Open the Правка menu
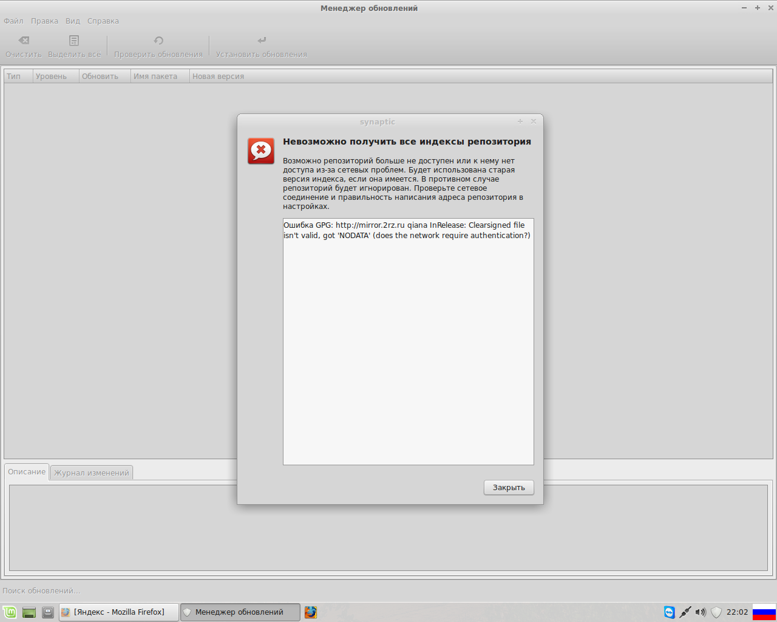 pos(44,21)
